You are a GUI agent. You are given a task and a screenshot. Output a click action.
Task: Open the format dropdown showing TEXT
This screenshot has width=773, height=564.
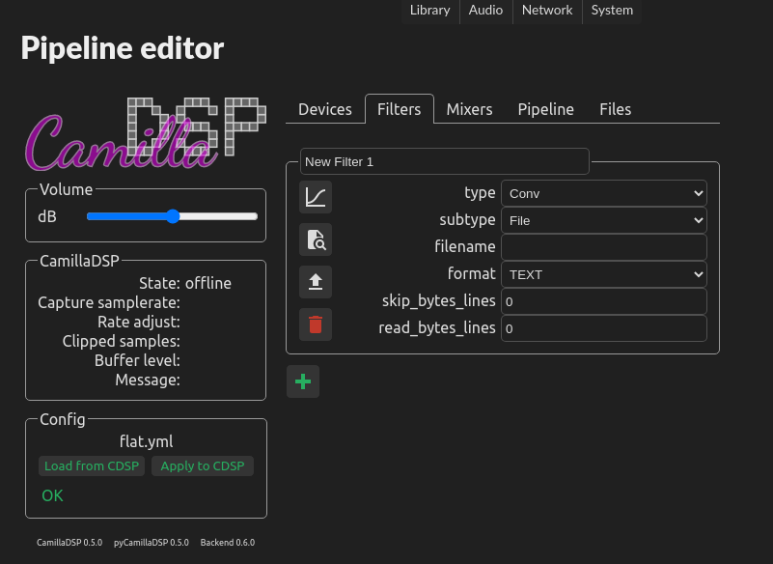tap(602, 274)
